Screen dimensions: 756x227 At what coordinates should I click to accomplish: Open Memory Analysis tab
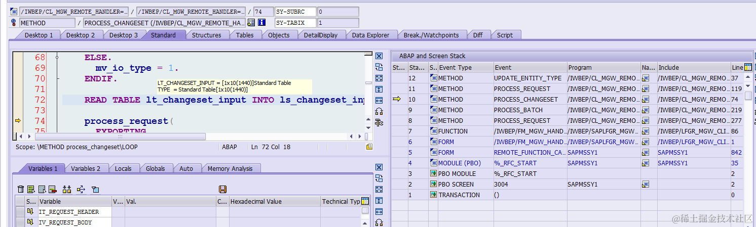point(230,168)
